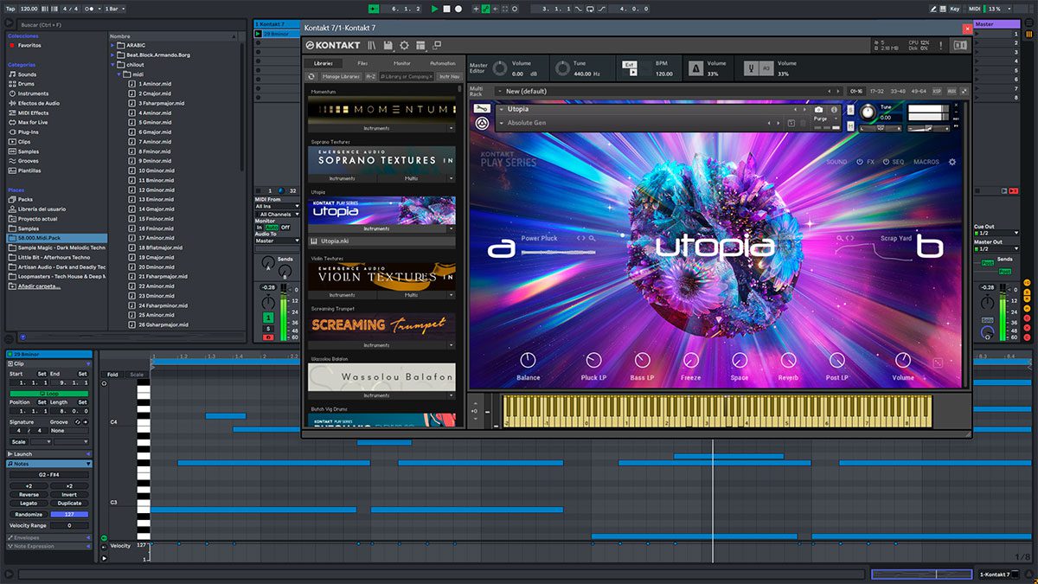This screenshot has height=584, width=1038.
Task: Click the Ableton play button
Action: 435,8
